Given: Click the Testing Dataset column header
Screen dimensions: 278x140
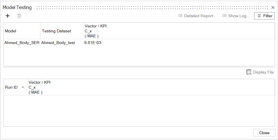Looking at the screenshot, I should pos(56,31).
